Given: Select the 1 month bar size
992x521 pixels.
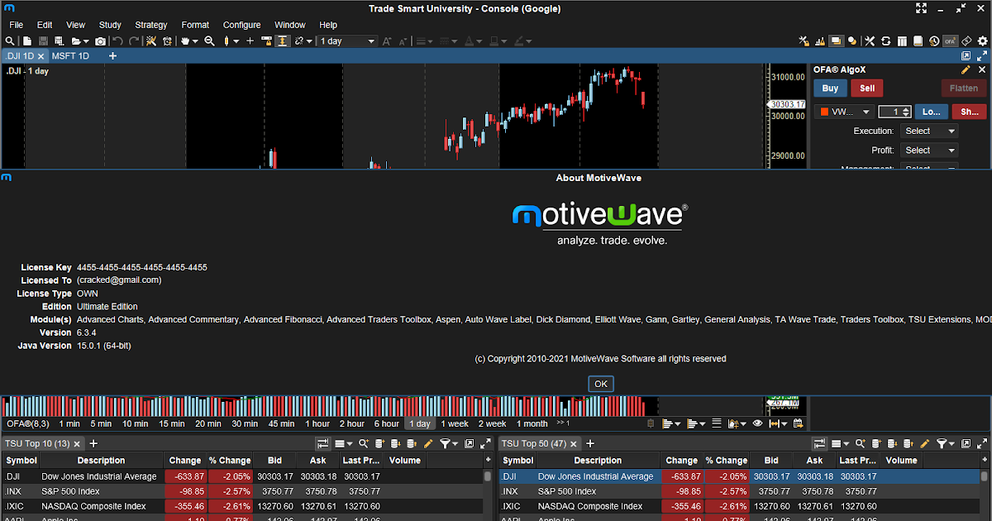Looking at the screenshot, I should click(x=532, y=423).
